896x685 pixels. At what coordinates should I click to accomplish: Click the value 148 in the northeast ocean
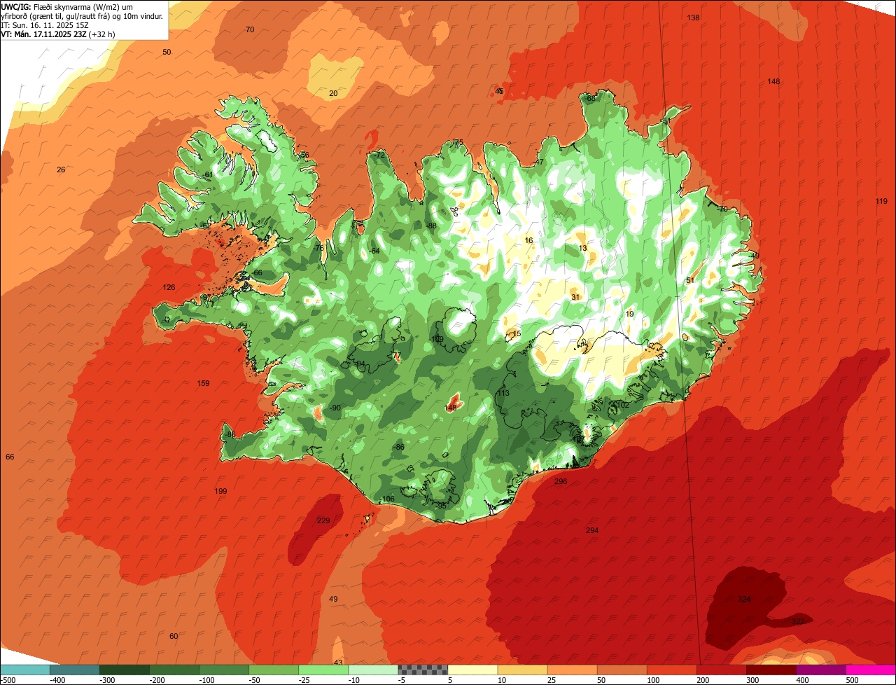click(773, 82)
